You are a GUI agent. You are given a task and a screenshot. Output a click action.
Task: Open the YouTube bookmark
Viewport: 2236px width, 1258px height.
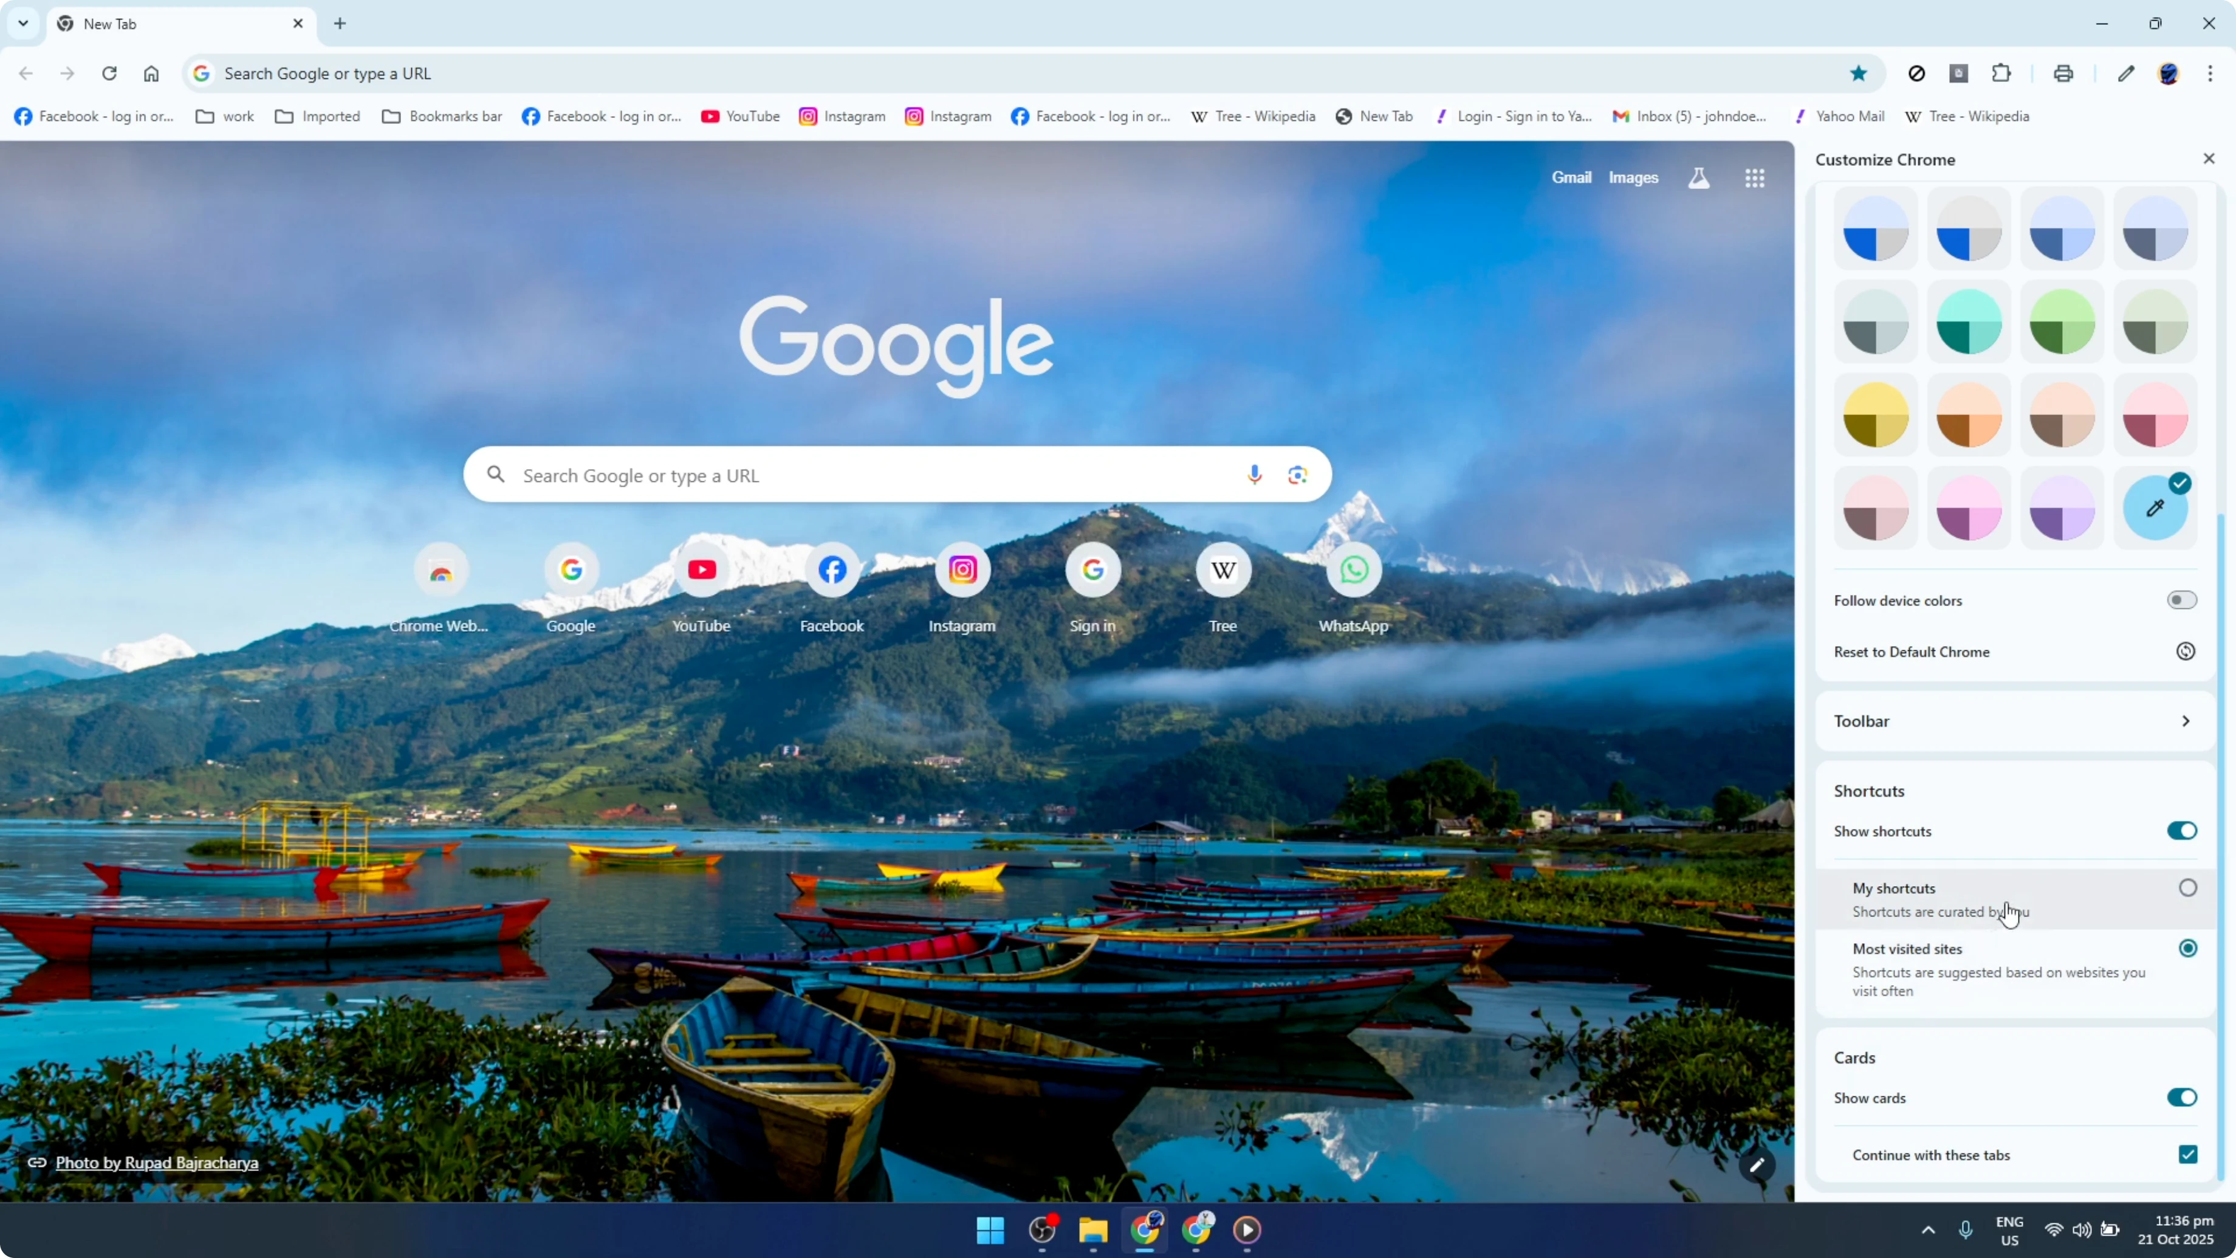(x=741, y=116)
